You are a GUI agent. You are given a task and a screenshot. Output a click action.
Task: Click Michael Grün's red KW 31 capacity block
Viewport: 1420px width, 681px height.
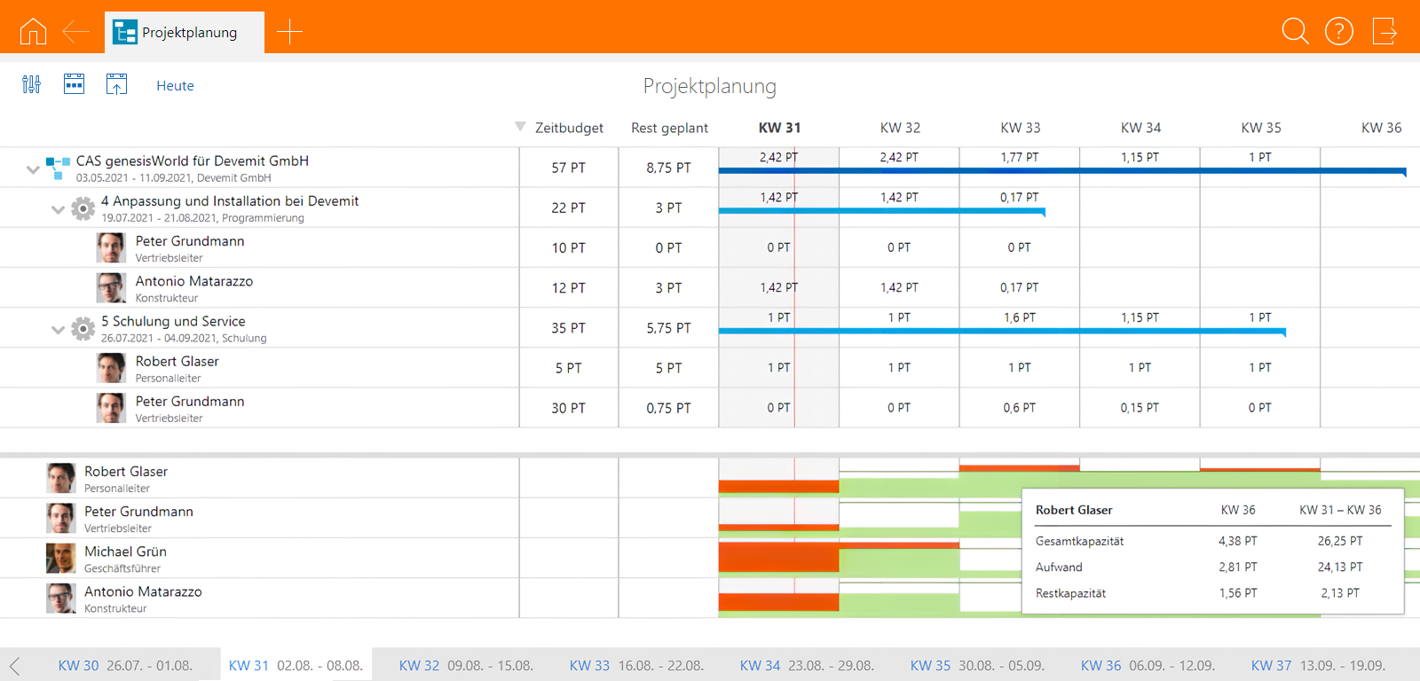click(x=778, y=557)
